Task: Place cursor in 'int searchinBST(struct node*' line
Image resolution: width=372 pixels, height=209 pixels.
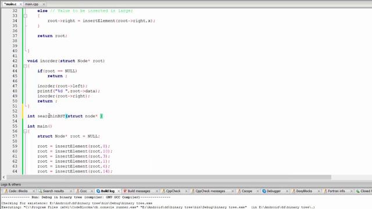Action: coord(65,116)
